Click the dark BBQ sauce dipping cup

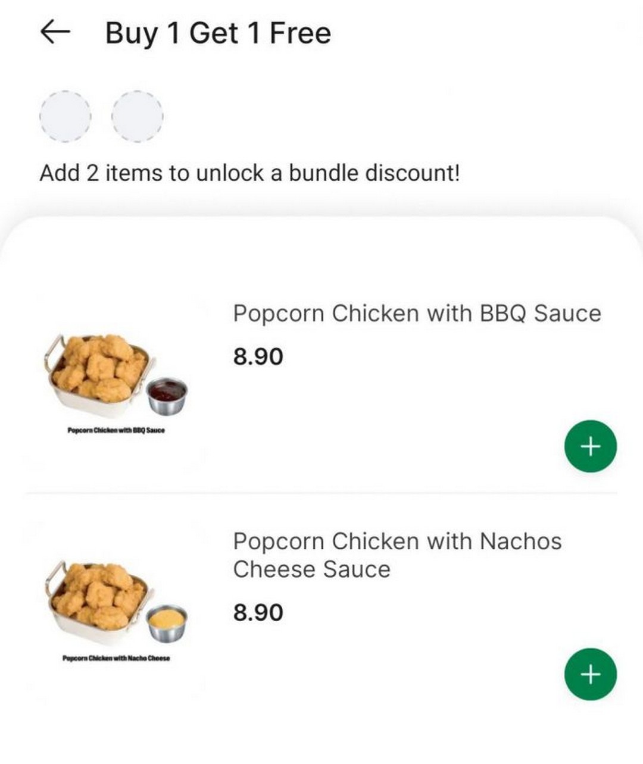pyautogui.click(x=167, y=394)
